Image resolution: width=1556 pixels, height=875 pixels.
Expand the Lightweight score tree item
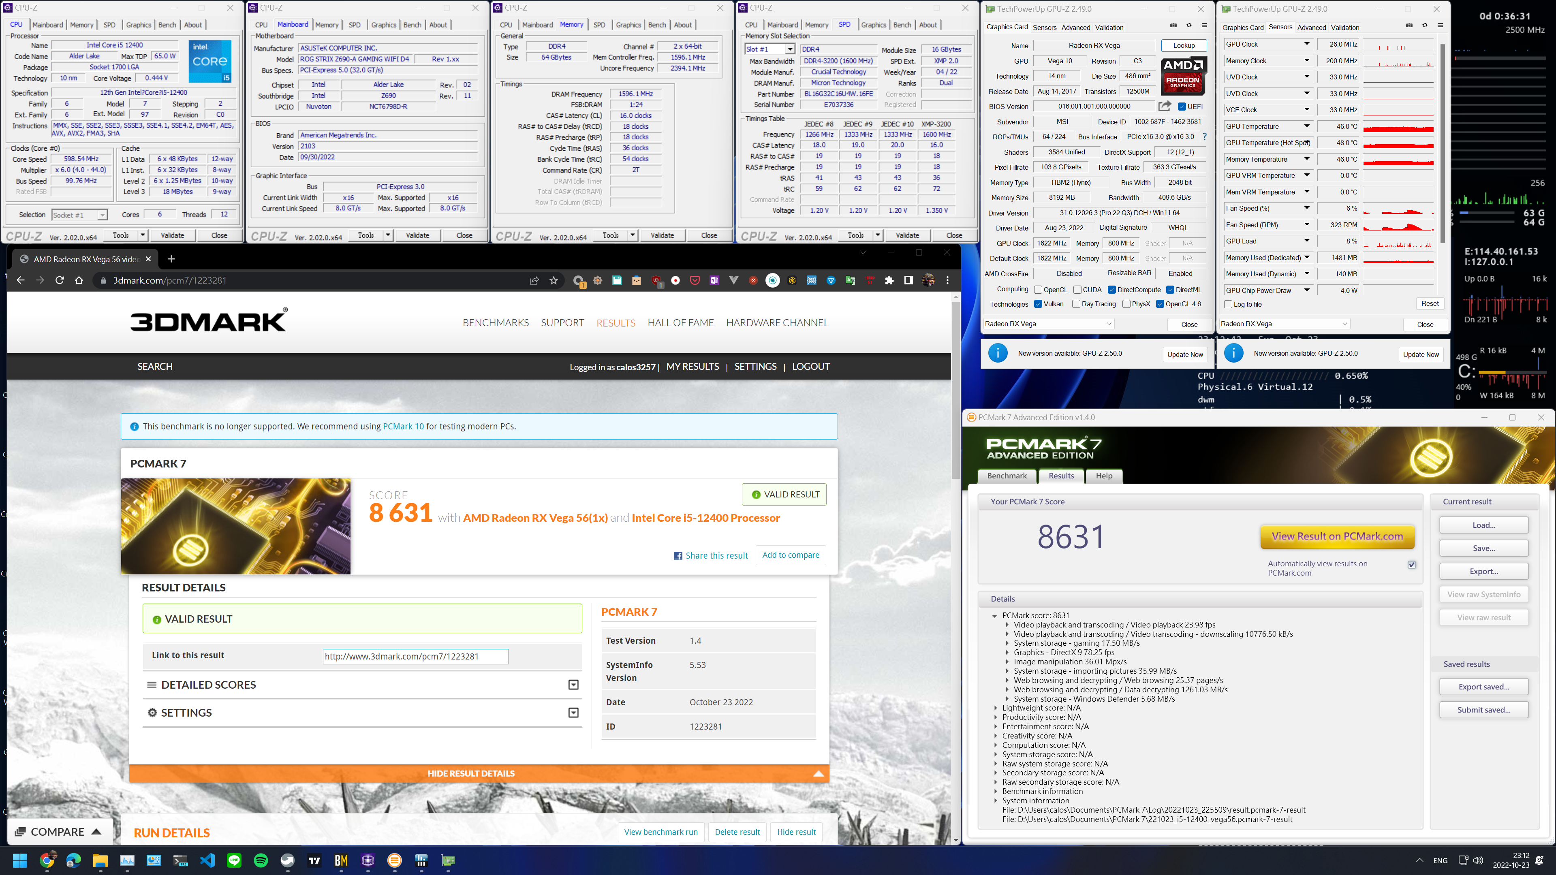pyautogui.click(x=996, y=708)
